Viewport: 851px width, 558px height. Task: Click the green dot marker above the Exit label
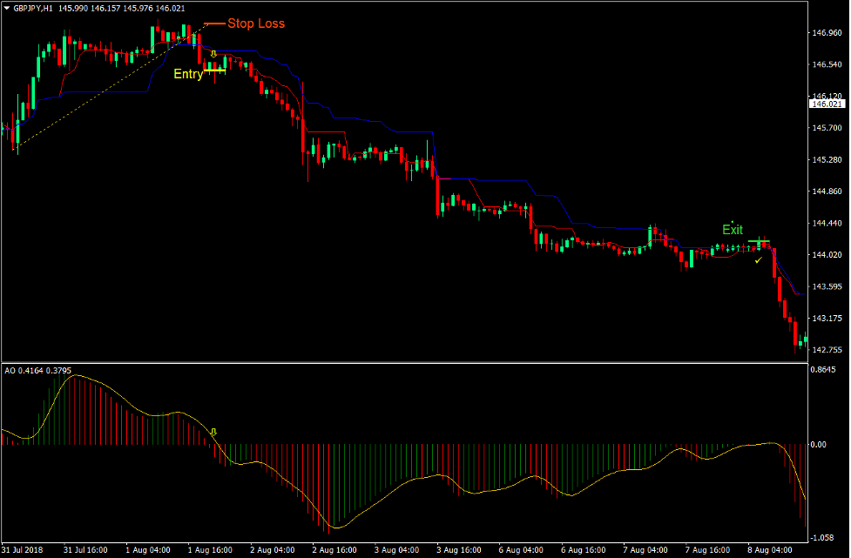(733, 222)
